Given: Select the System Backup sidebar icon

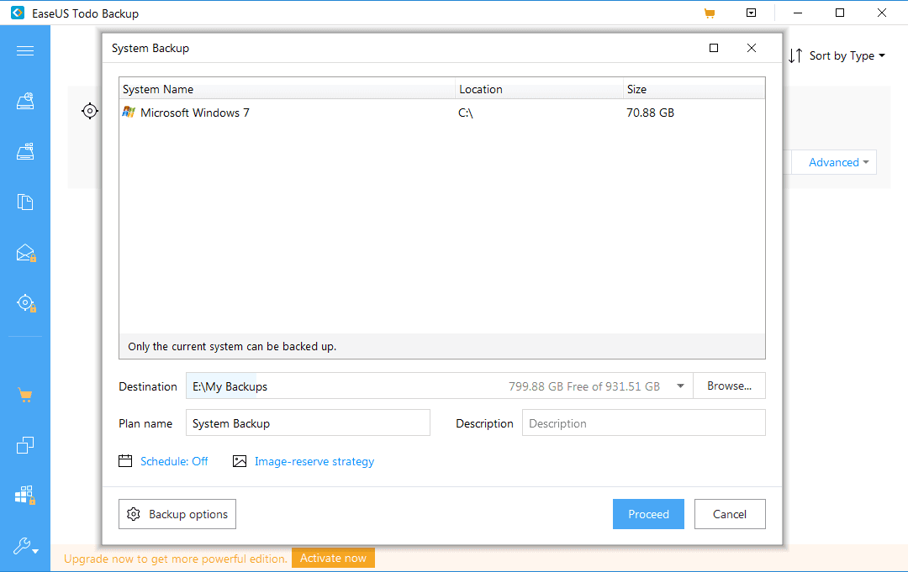Looking at the screenshot, I should [x=25, y=152].
